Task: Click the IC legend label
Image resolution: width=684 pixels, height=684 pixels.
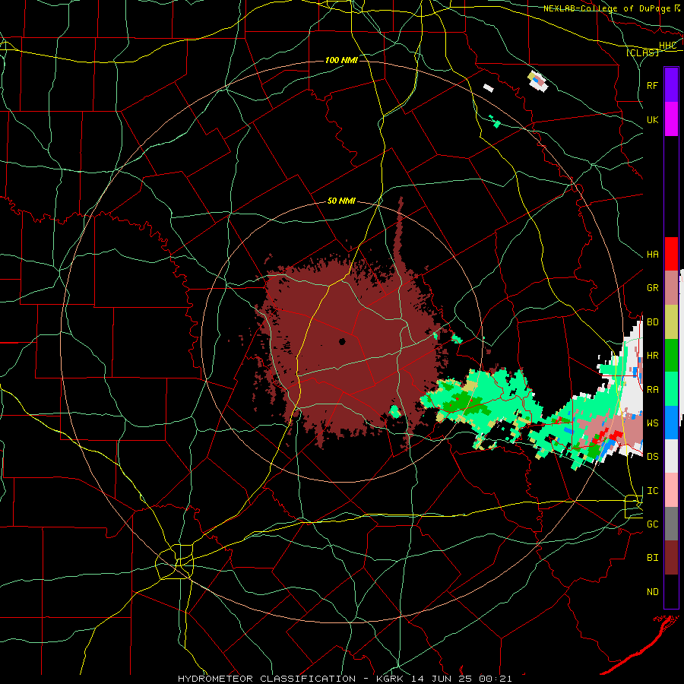Action: [652, 491]
